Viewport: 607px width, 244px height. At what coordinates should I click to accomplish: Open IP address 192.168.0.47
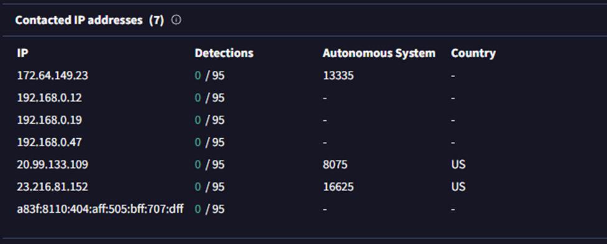49,142
